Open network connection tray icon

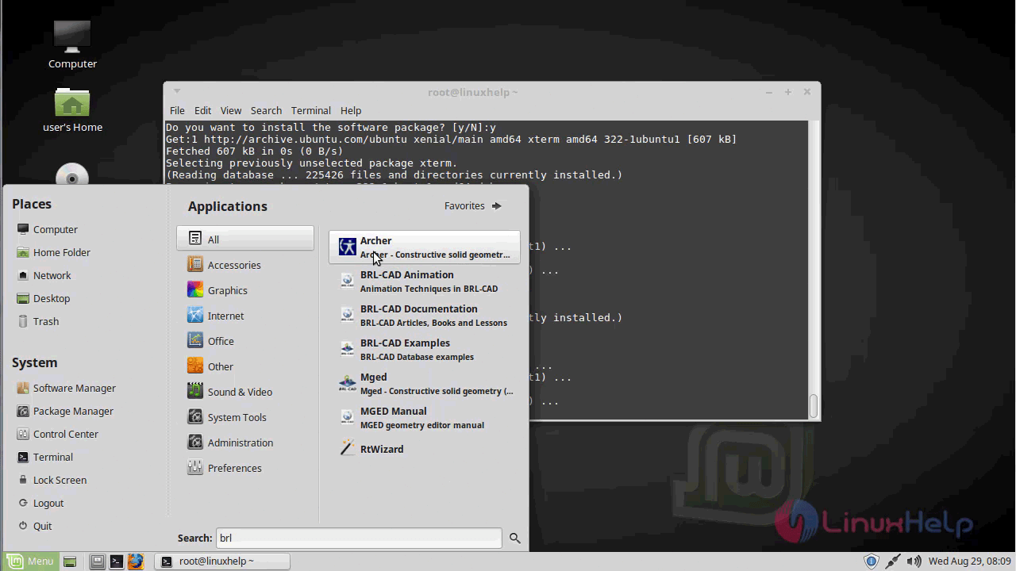pyautogui.click(x=893, y=561)
